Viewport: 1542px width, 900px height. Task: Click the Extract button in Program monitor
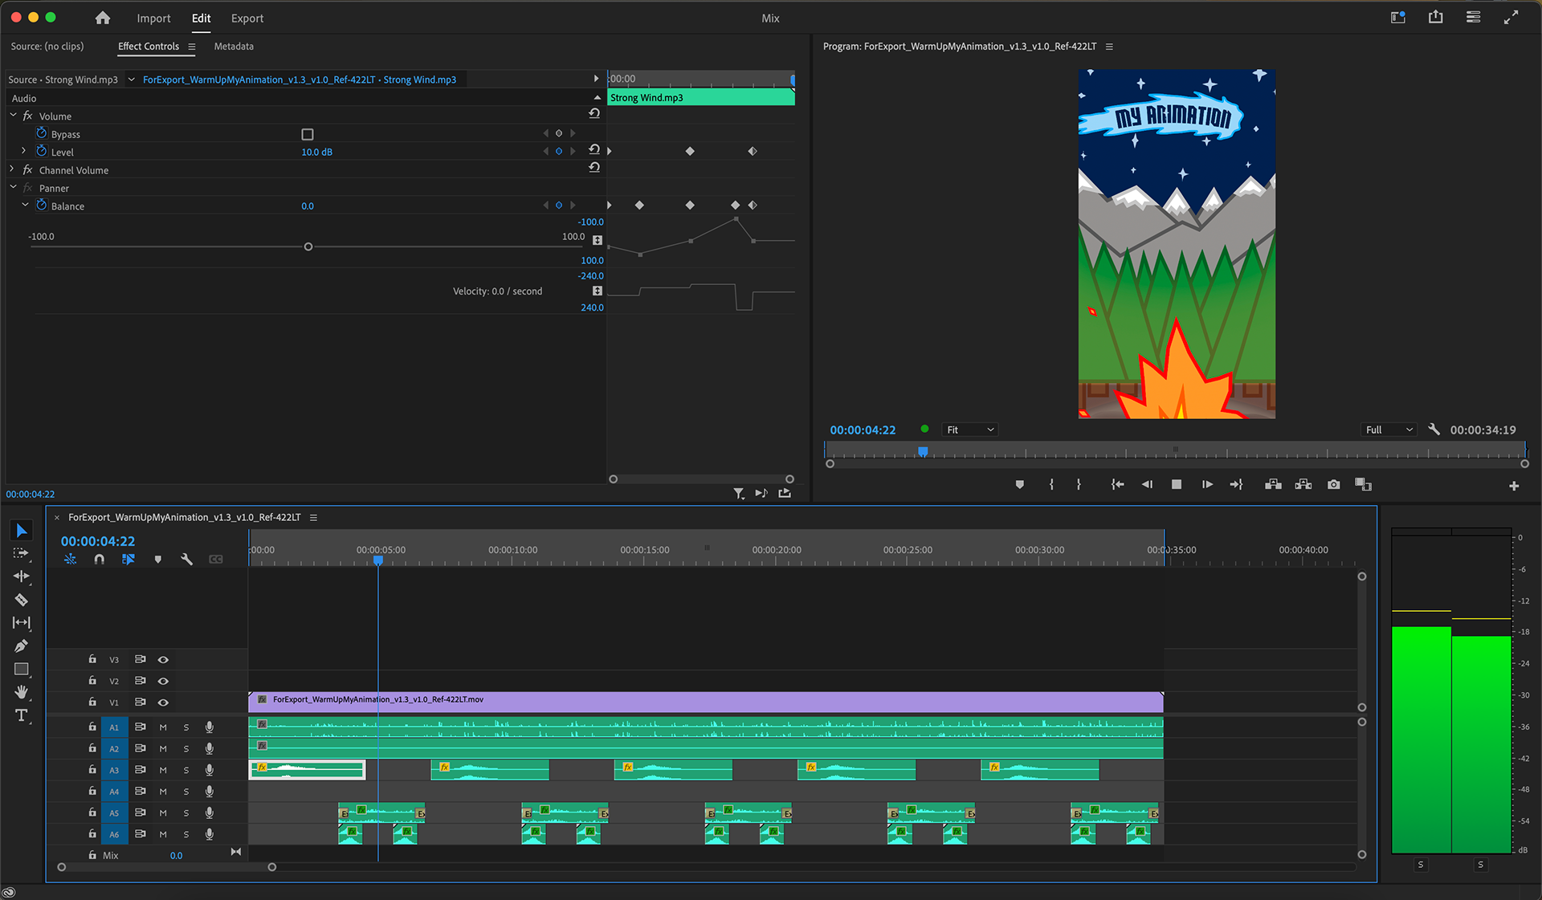click(1303, 485)
